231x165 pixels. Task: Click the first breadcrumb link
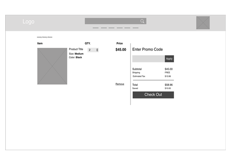pyautogui.click(x=39, y=37)
